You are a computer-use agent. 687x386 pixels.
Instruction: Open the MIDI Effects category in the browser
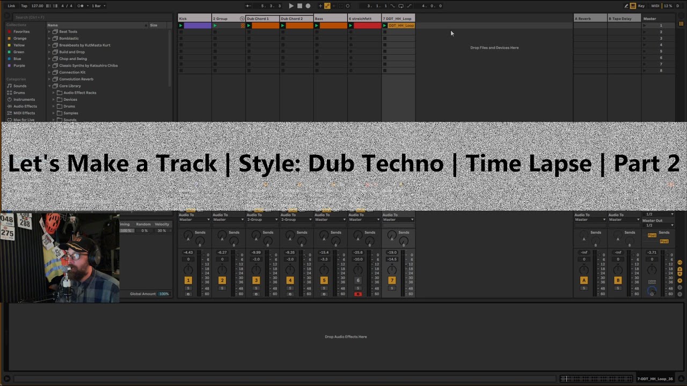(24, 113)
